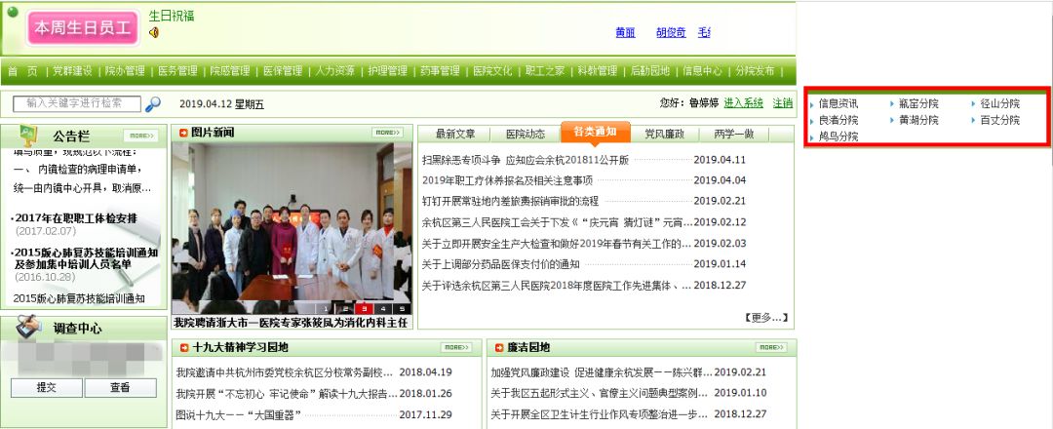The width and height of the screenshot is (1053, 429).
Task: Click the 提交 survey submit button
Action: tap(47, 387)
